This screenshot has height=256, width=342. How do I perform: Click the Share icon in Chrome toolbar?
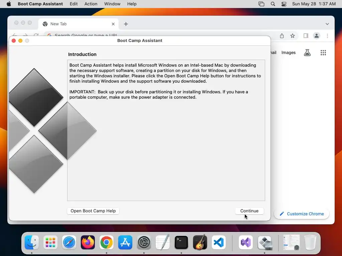(282, 36)
